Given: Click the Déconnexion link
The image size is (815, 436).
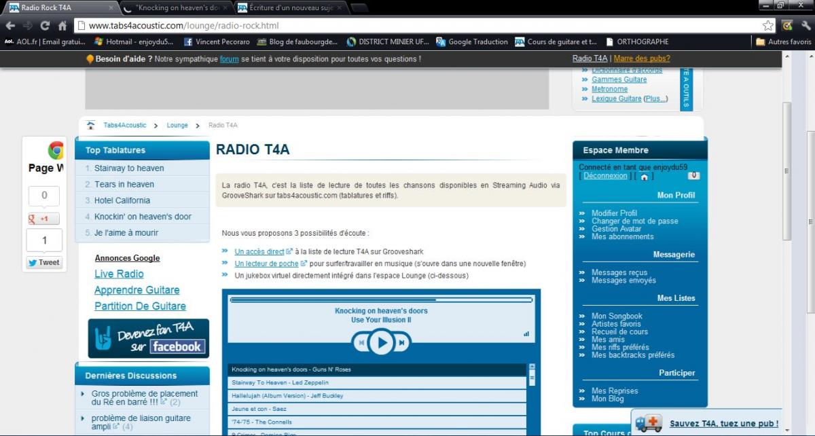Looking at the screenshot, I should [x=605, y=176].
